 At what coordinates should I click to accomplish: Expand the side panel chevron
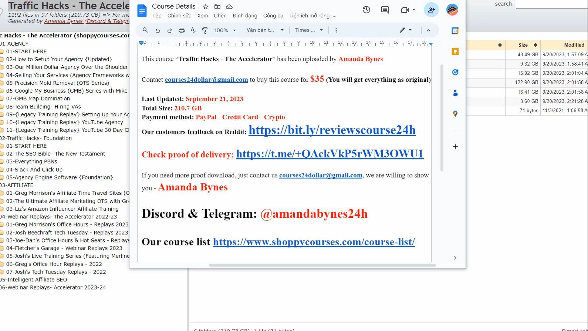tap(455, 258)
